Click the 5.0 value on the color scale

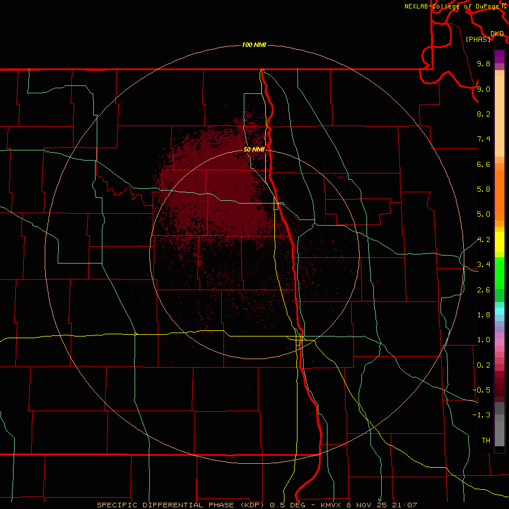(x=484, y=214)
